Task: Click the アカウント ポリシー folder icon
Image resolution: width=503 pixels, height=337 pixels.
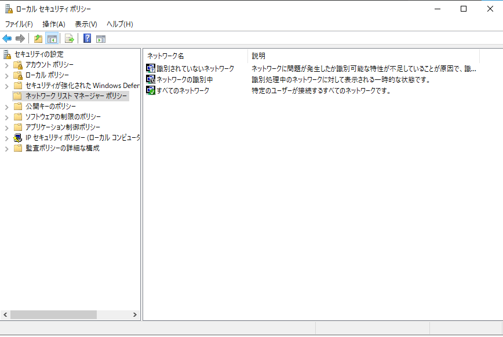Action: 18,65
